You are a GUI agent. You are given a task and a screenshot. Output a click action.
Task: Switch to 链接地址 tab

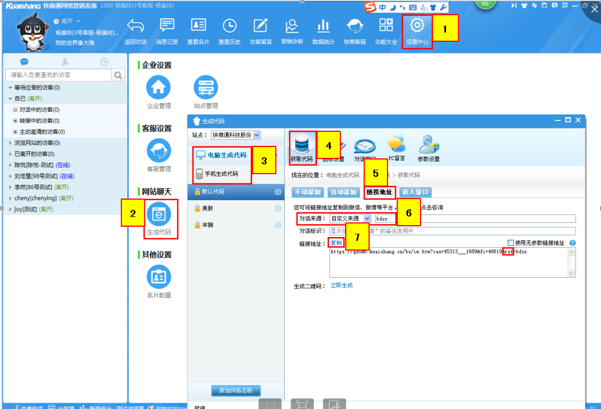click(379, 192)
